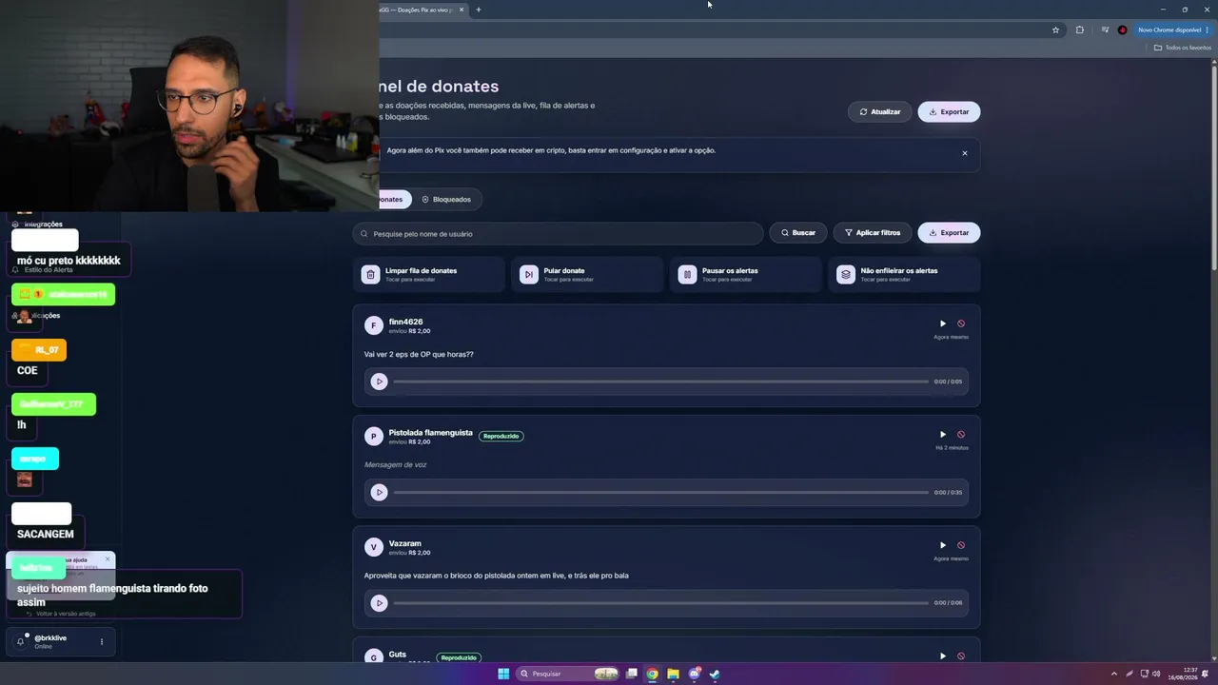
Task: Open a new Chrome tab
Action: [x=479, y=10]
